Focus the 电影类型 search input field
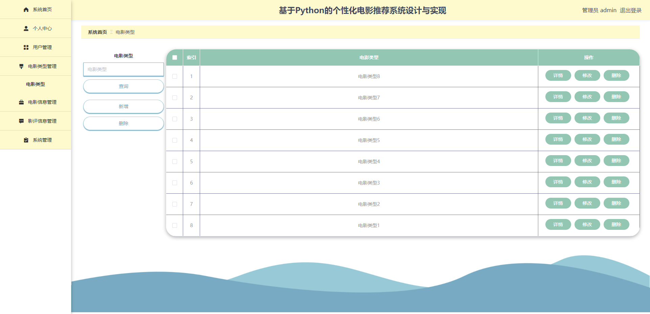This screenshot has height=314, width=650. 124,69
